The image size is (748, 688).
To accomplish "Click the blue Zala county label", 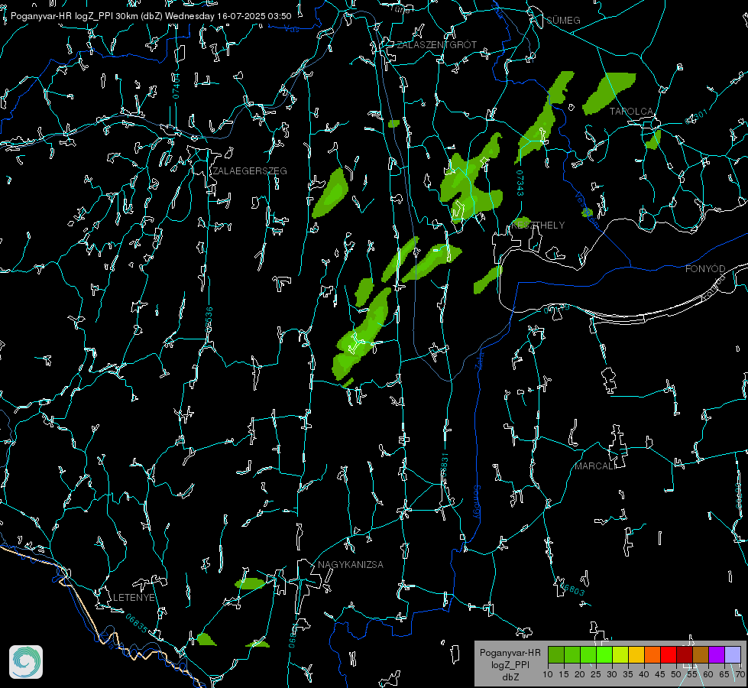I will [x=479, y=360].
